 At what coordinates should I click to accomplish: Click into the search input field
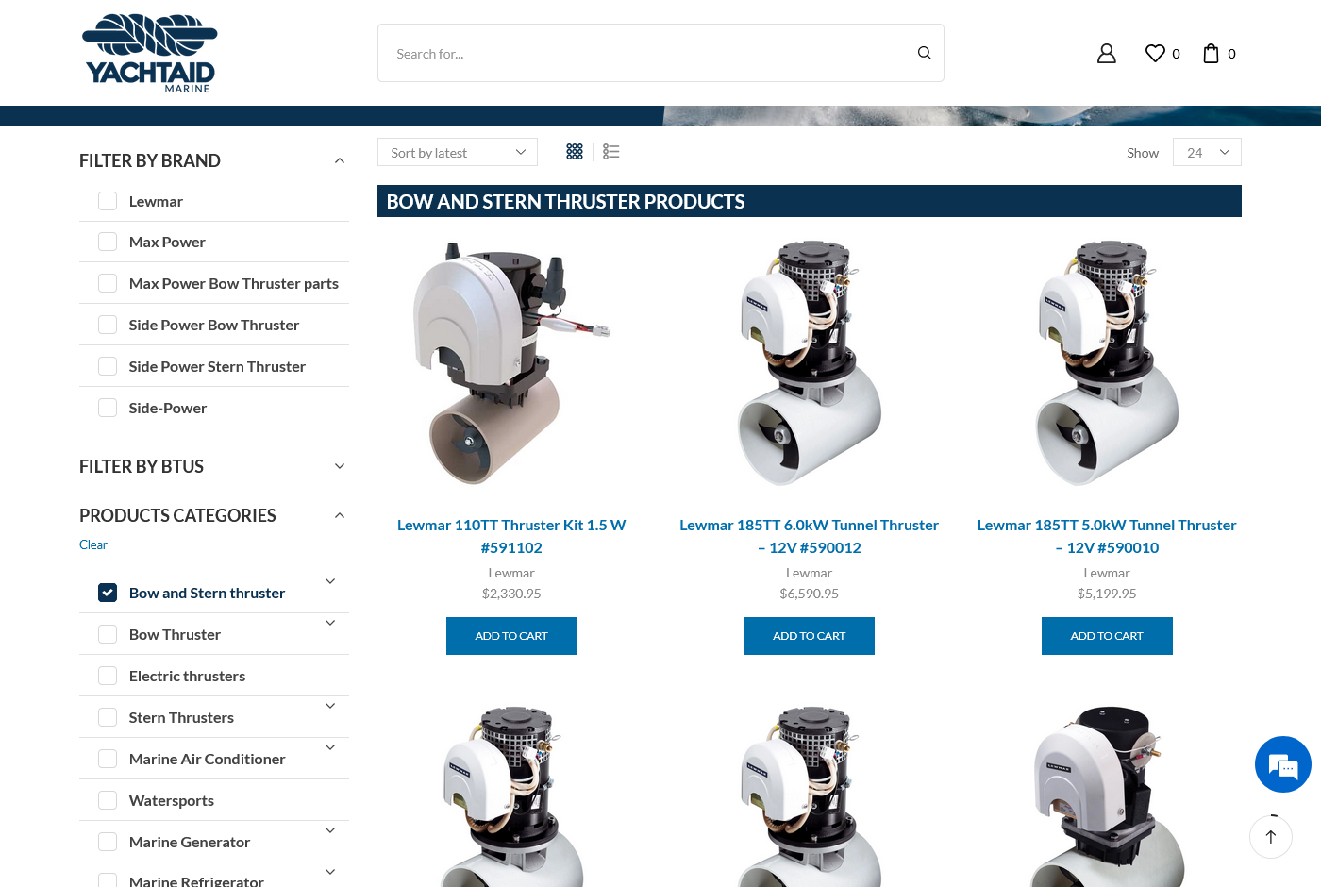click(642, 54)
